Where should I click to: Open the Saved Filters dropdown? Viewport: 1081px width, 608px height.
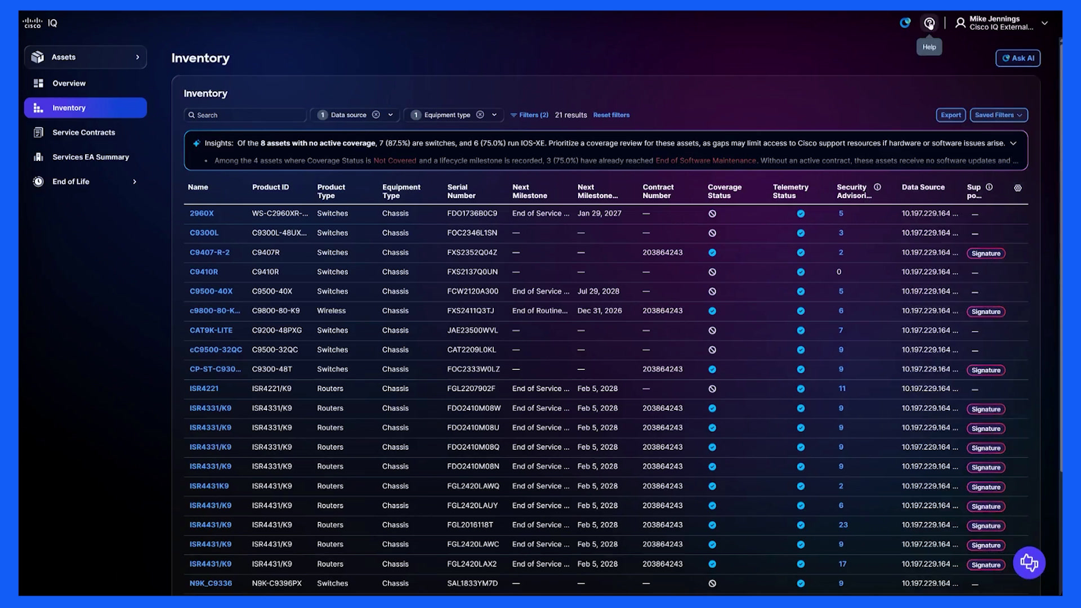(x=998, y=115)
